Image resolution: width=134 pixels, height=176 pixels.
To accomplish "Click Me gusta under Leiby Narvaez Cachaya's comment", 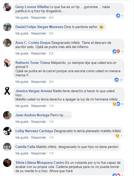I will point(22,138).
